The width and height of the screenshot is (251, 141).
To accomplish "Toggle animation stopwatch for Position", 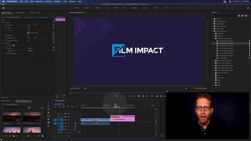I will [x=6, y=25].
